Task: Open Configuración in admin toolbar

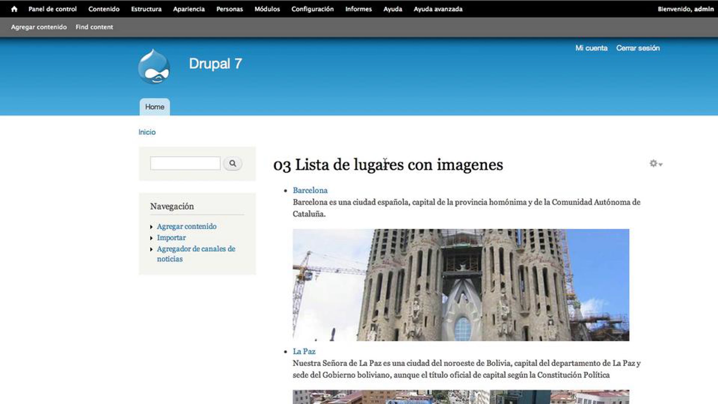Action: [x=312, y=9]
